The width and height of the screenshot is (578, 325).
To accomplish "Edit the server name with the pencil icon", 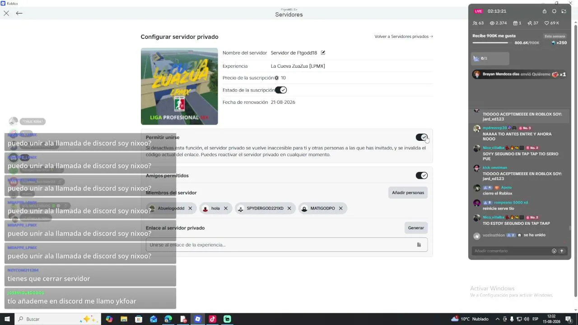I will 323,53.
